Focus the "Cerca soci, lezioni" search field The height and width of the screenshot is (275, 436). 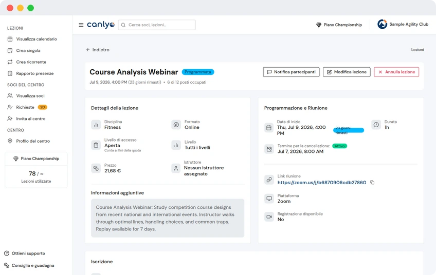(157, 25)
